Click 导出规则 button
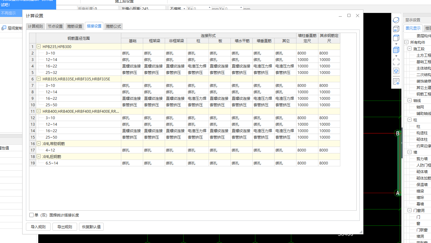 click(65, 227)
